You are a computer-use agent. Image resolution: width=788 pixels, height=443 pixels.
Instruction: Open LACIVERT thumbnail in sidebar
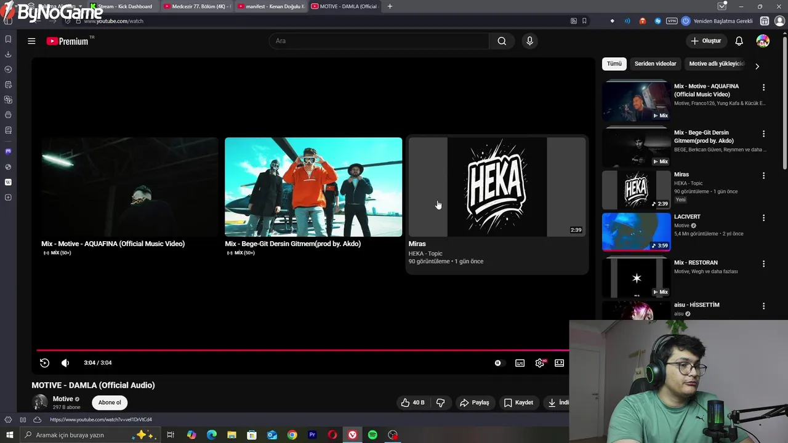pos(636,232)
